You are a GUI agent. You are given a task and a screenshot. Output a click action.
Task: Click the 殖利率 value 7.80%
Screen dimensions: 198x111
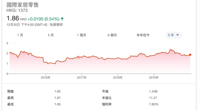point(154,104)
